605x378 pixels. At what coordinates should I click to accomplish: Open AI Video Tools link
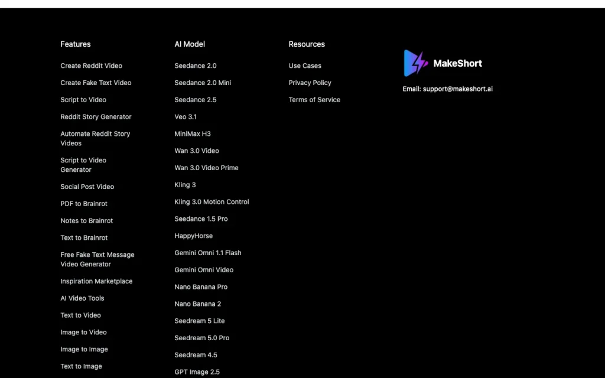pyautogui.click(x=82, y=298)
